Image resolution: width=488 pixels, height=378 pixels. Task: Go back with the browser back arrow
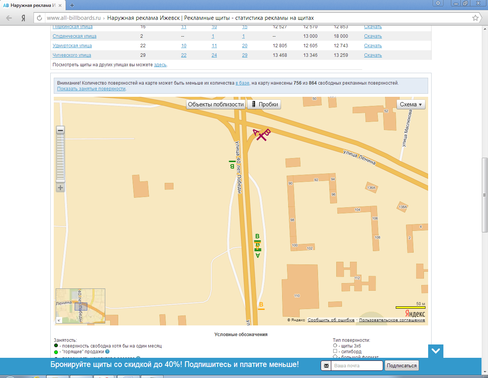tap(9, 18)
